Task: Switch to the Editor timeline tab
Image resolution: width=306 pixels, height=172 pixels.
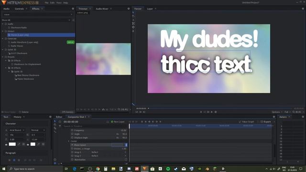Action: point(59,117)
